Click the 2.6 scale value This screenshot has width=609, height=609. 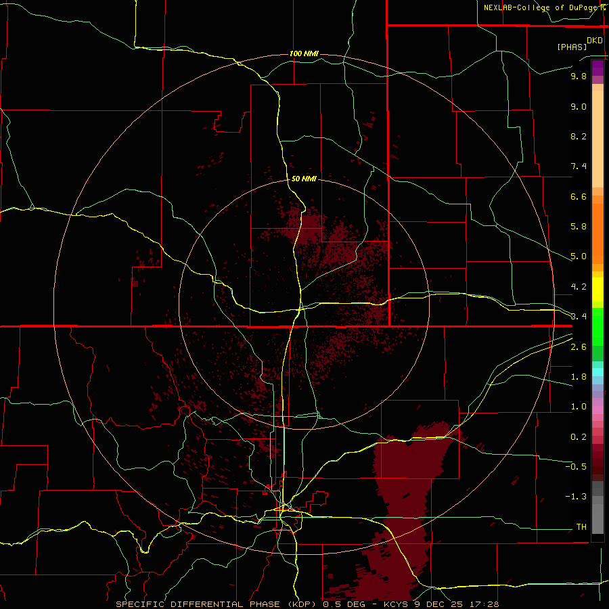579,347
